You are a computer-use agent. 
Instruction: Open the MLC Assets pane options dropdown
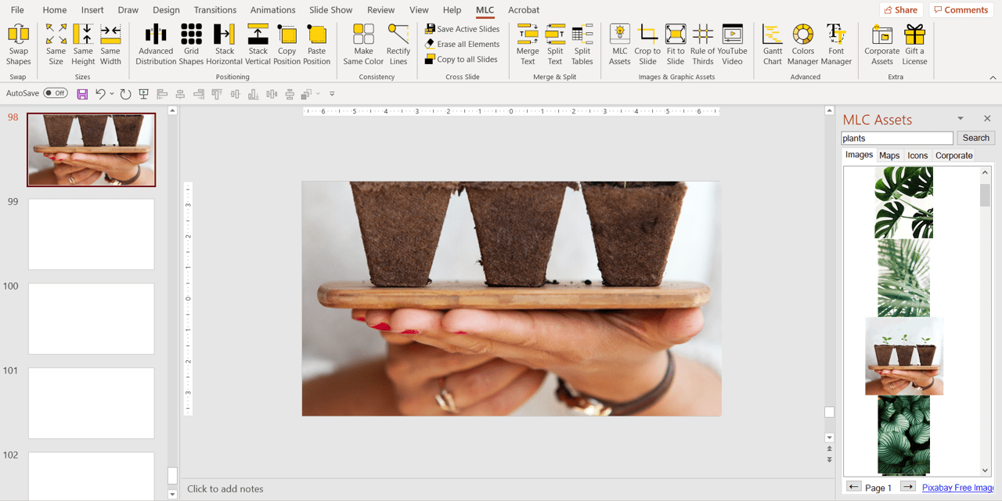point(961,119)
